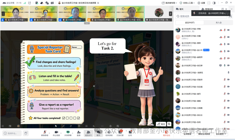Click the 搜索成员 search field

pos(201,16)
